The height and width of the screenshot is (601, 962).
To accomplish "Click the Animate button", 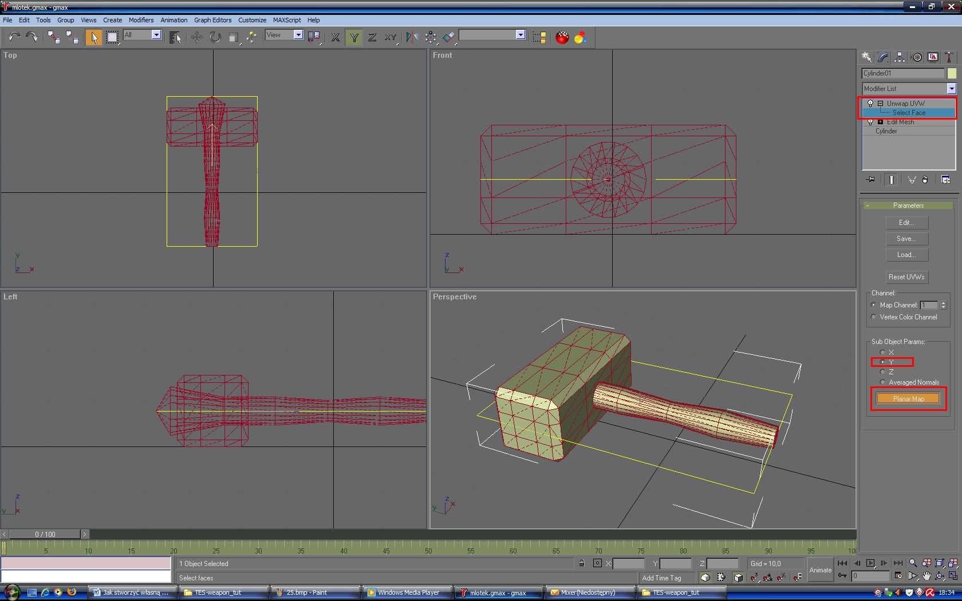I will pos(820,570).
